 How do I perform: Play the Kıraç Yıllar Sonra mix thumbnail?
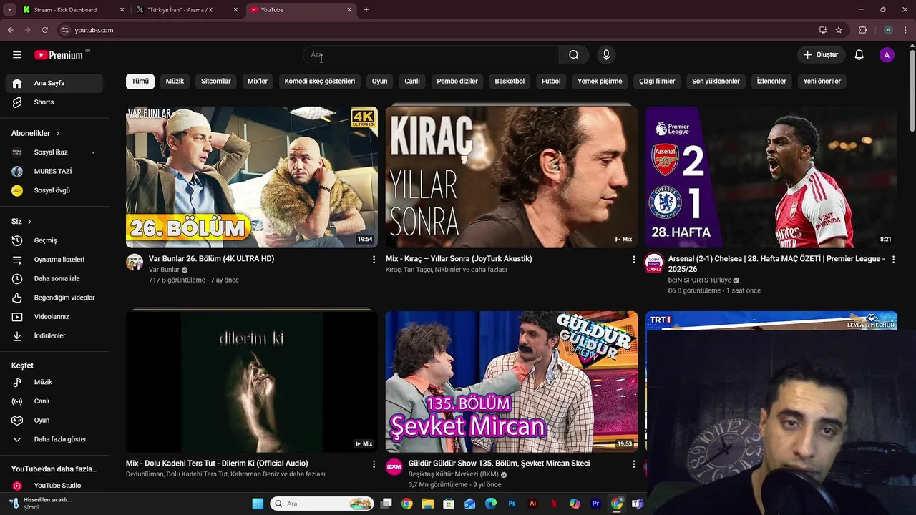click(x=512, y=177)
